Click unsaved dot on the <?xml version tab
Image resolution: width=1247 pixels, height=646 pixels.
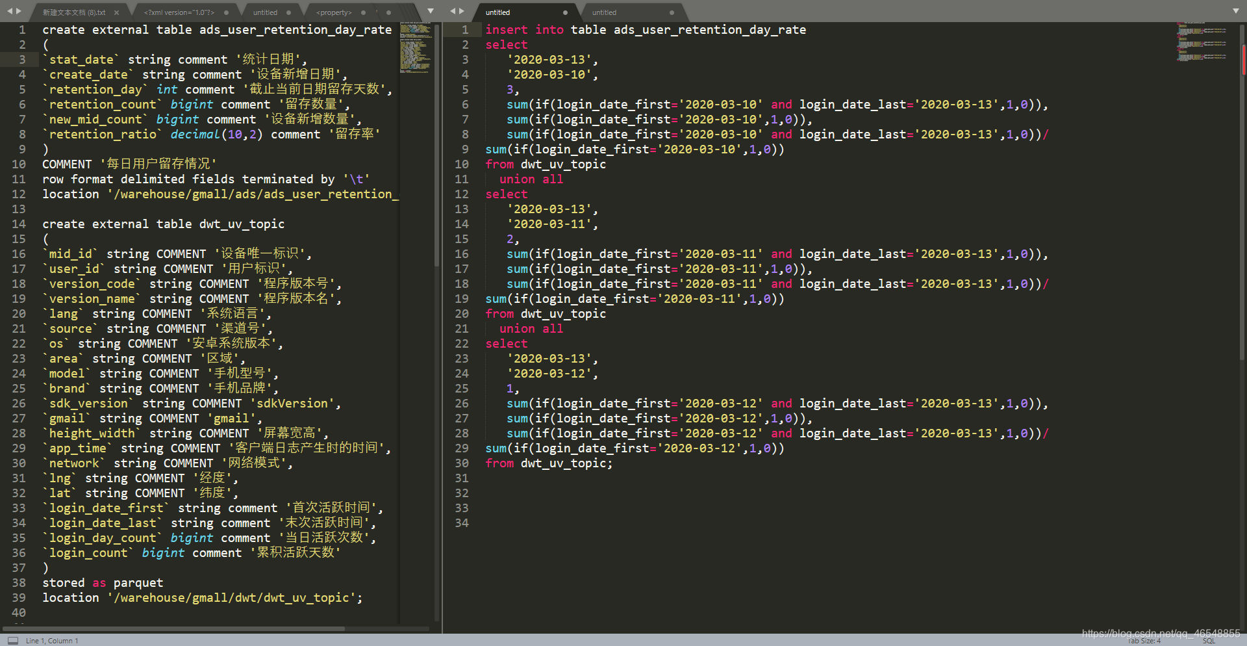[226, 12]
